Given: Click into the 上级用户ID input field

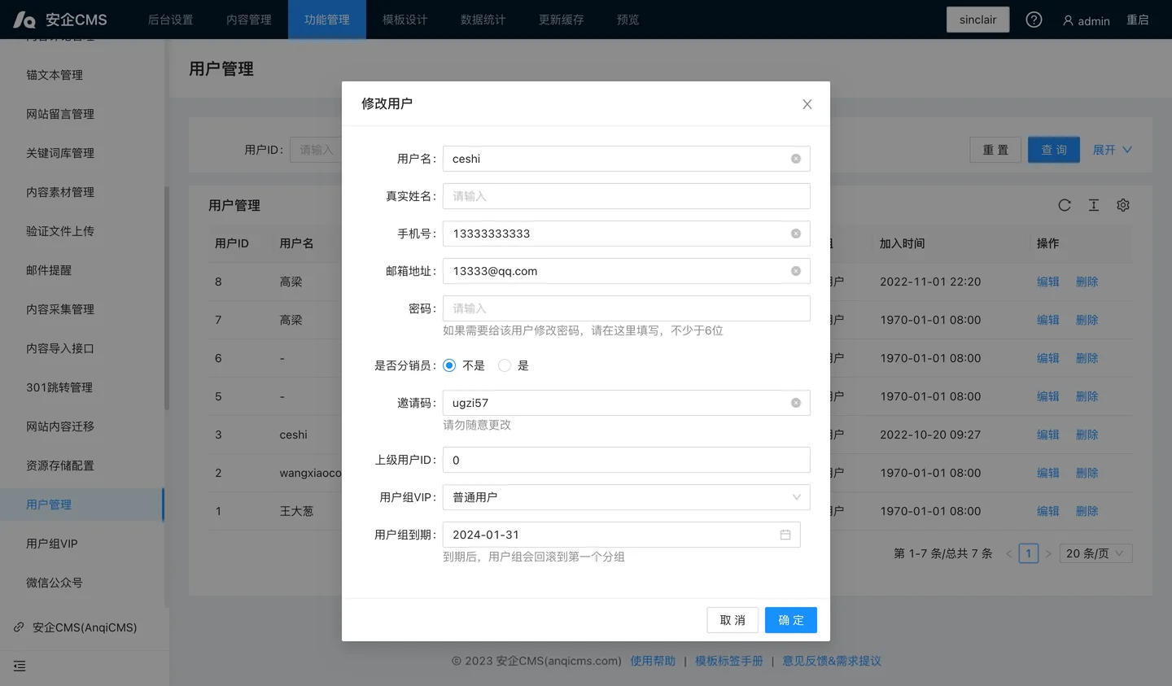Looking at the screenshot, I should click(x=626, y=460).
